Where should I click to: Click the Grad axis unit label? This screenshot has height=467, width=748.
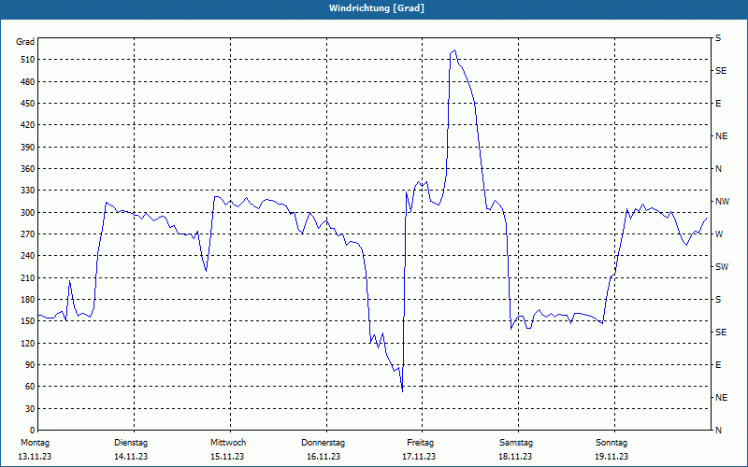pyautogui.click(x=25, y=42)
